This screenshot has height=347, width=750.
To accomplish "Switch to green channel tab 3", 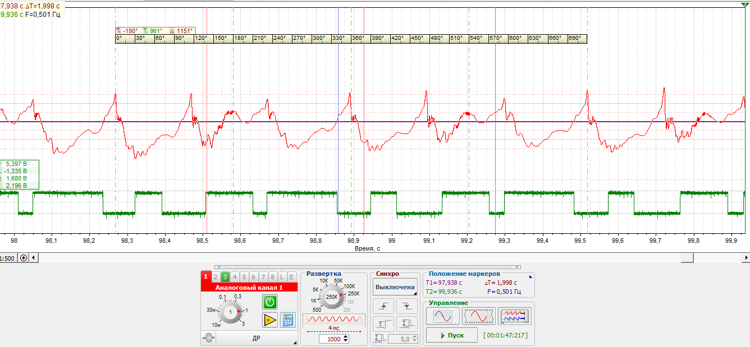I will click(225, 276).
